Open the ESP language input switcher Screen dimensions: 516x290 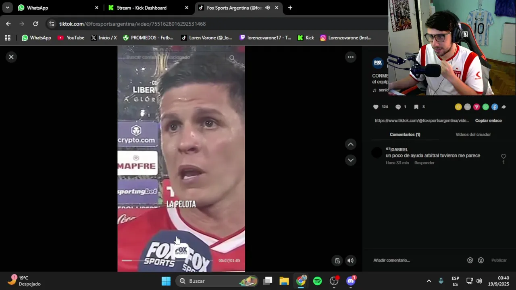click(x=455, y=281)
